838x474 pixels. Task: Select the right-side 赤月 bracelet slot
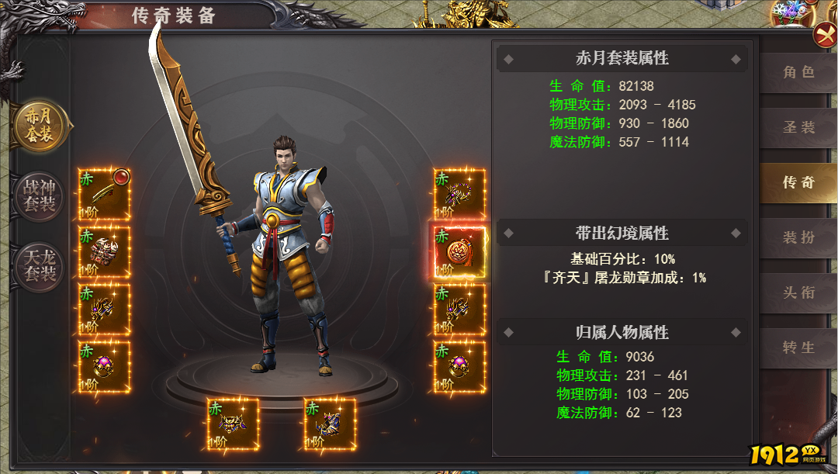459,310
